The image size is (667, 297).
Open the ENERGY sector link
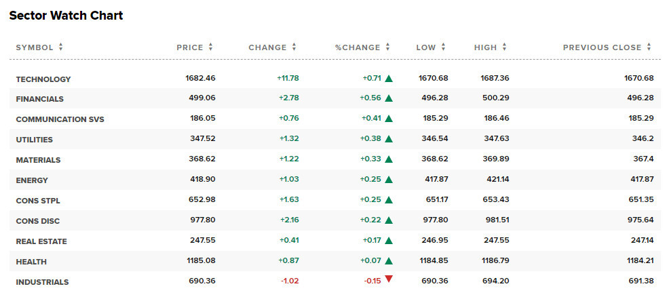[x=32, y=180]
